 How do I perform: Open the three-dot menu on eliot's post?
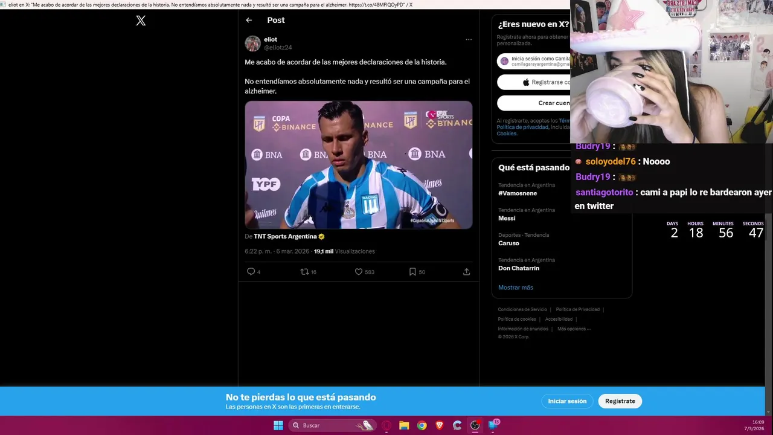click(x=469, y=39)
